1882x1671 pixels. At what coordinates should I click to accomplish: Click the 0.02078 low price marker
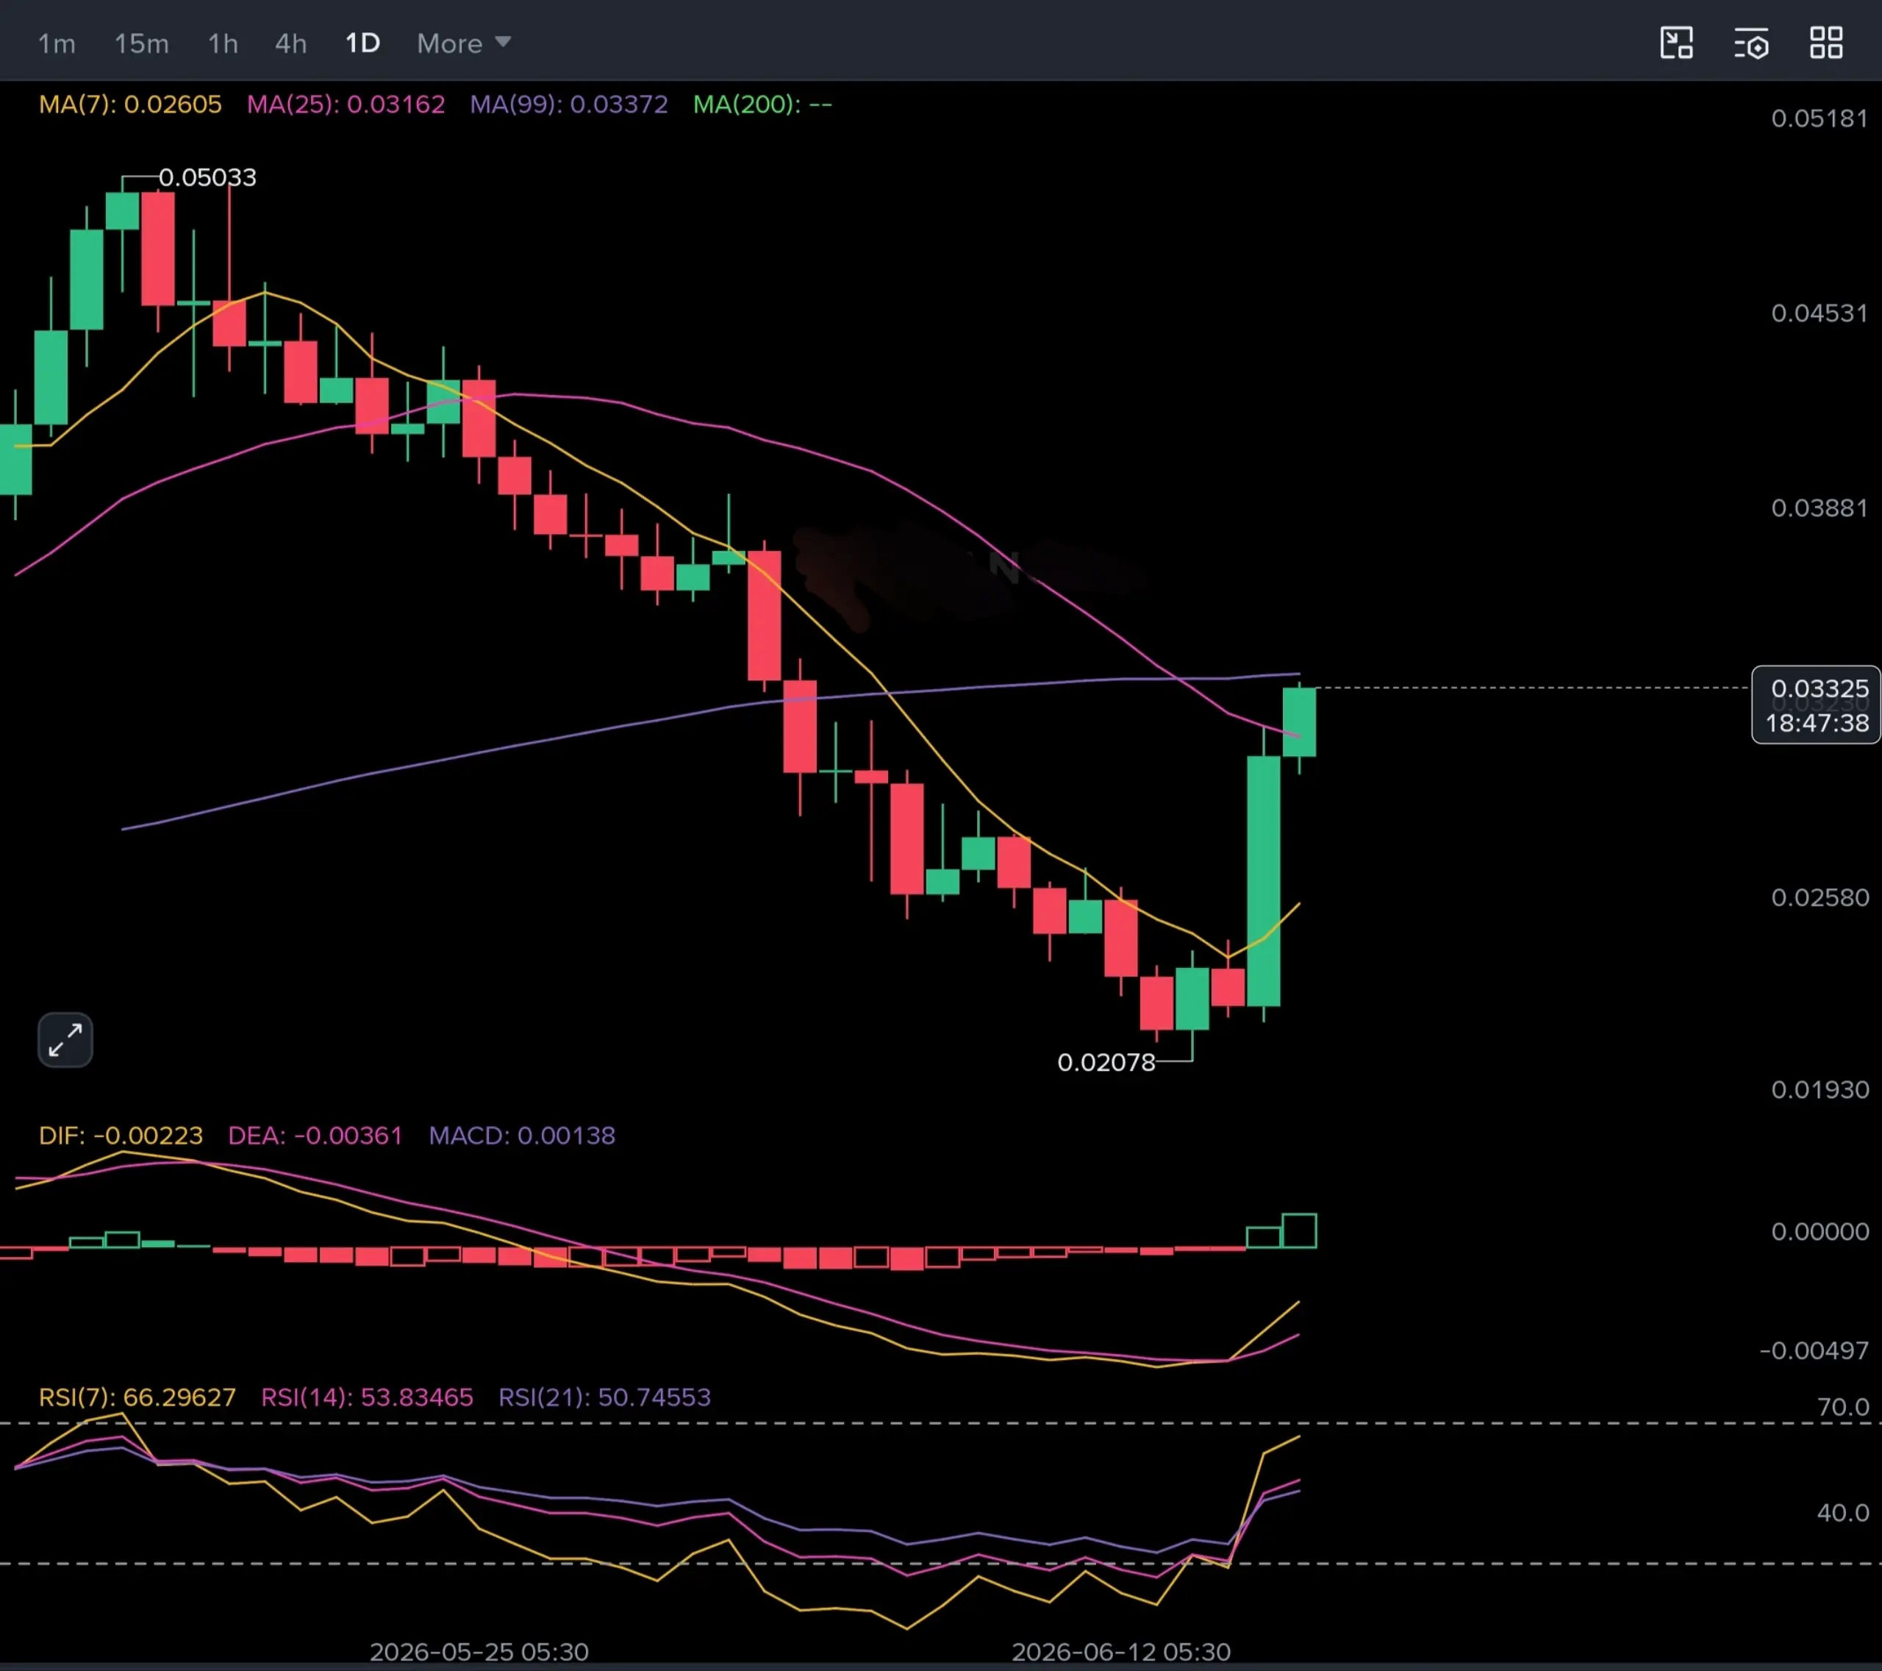coord(1106,1062)
